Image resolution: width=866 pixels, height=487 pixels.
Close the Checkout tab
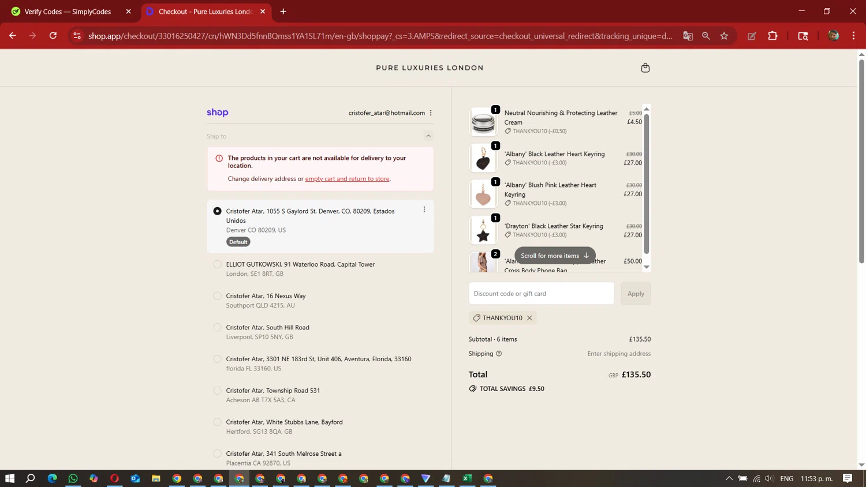click(x=263, y=12)
